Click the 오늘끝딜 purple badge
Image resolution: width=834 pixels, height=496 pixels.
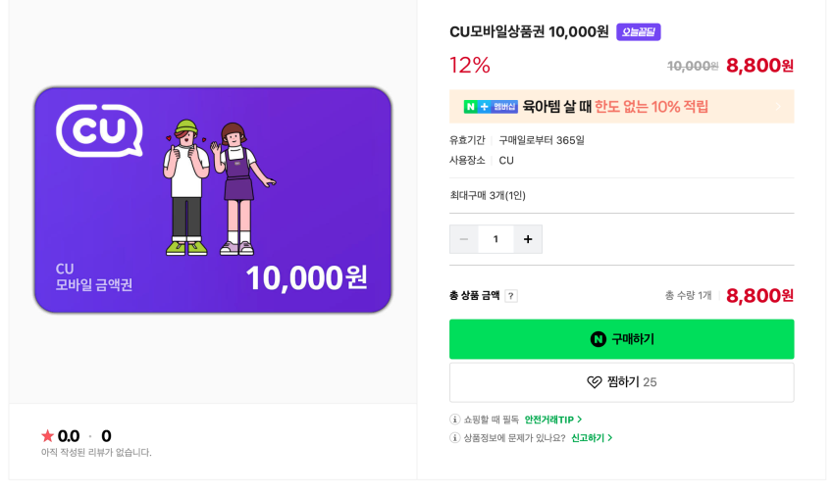[x=638, y=32]
